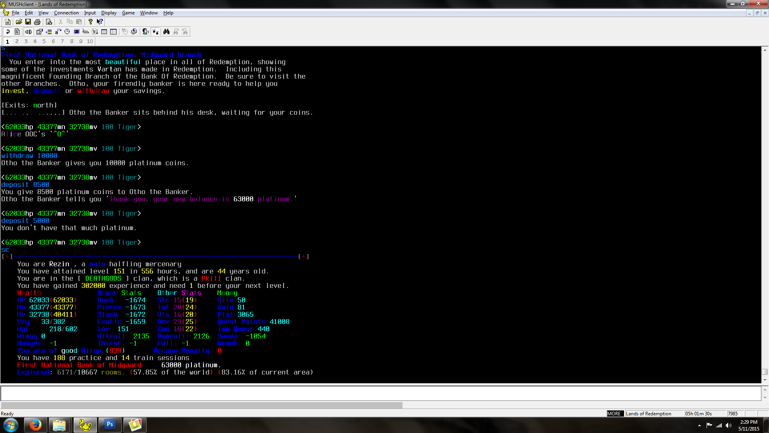Image resolution: width=769 pixels, height=433 pixels.
Task: Select world tab 2
Action: (x=17, y=41)
